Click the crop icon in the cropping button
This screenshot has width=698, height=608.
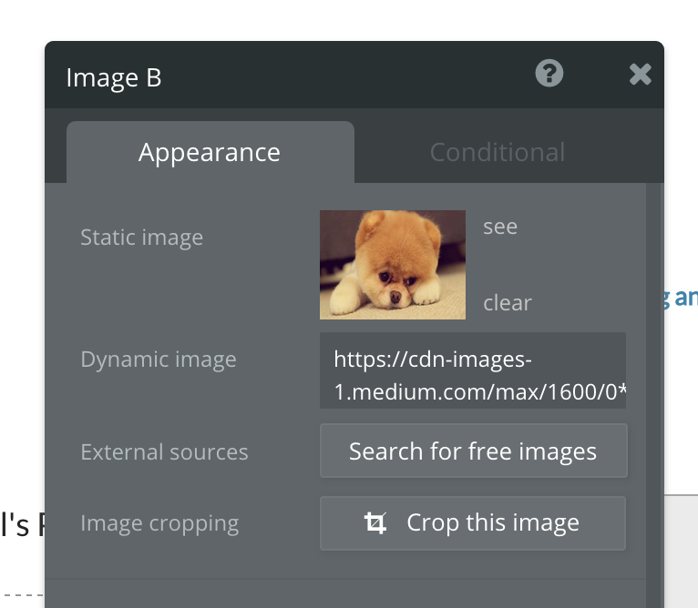coord(375,523)
